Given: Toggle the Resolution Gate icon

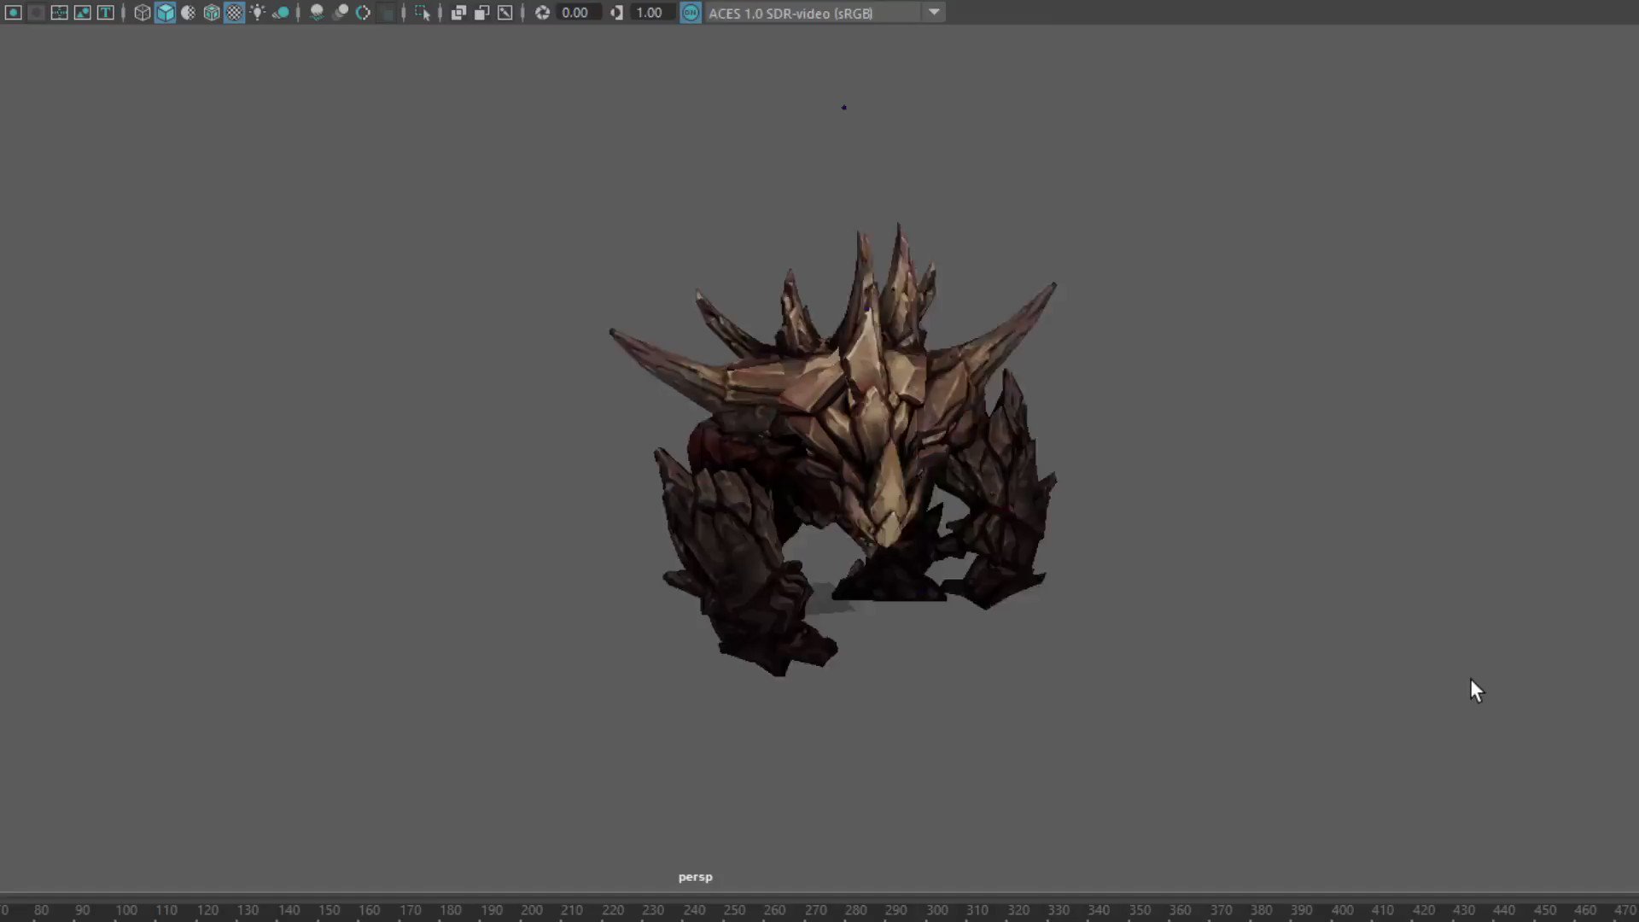Looking at the screenshot, I should pos(13,13).
